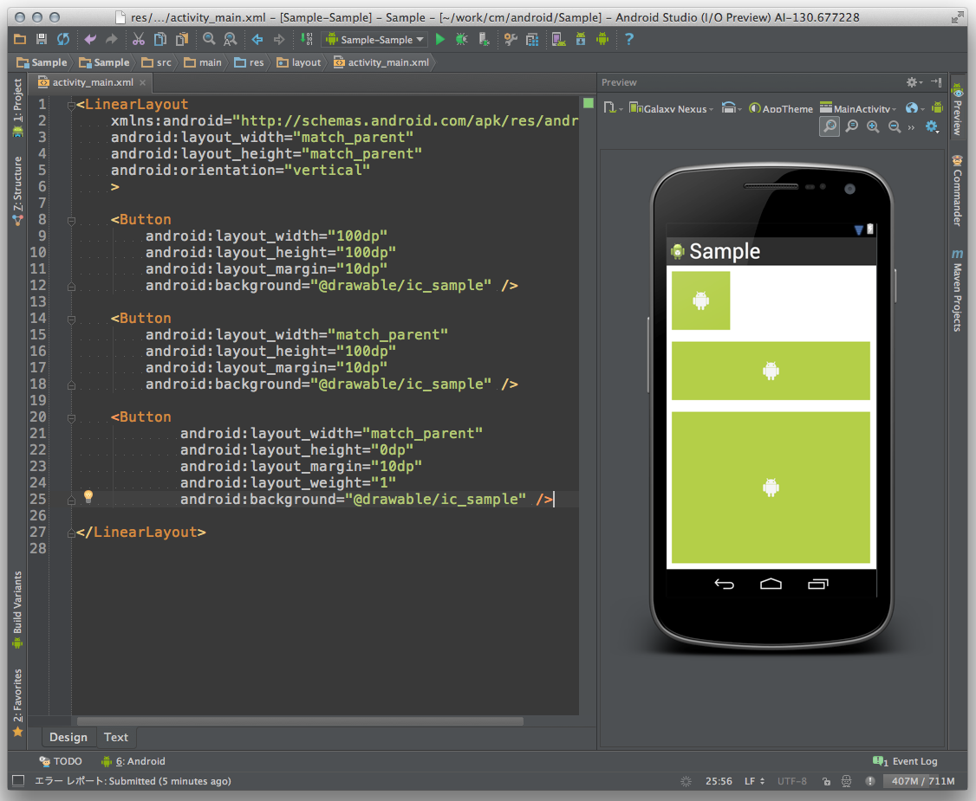
Task: Click the Open folder toolbar icon
Action: (20, 40)
